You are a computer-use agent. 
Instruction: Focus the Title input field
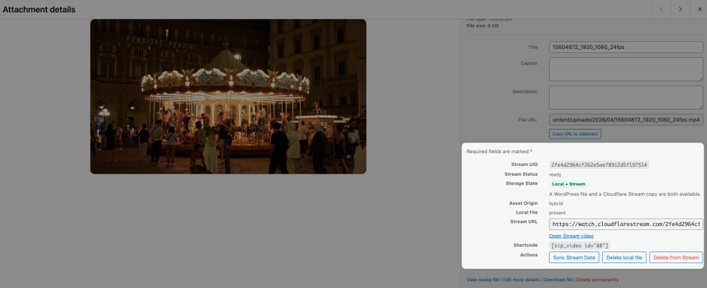coord(626,48)
